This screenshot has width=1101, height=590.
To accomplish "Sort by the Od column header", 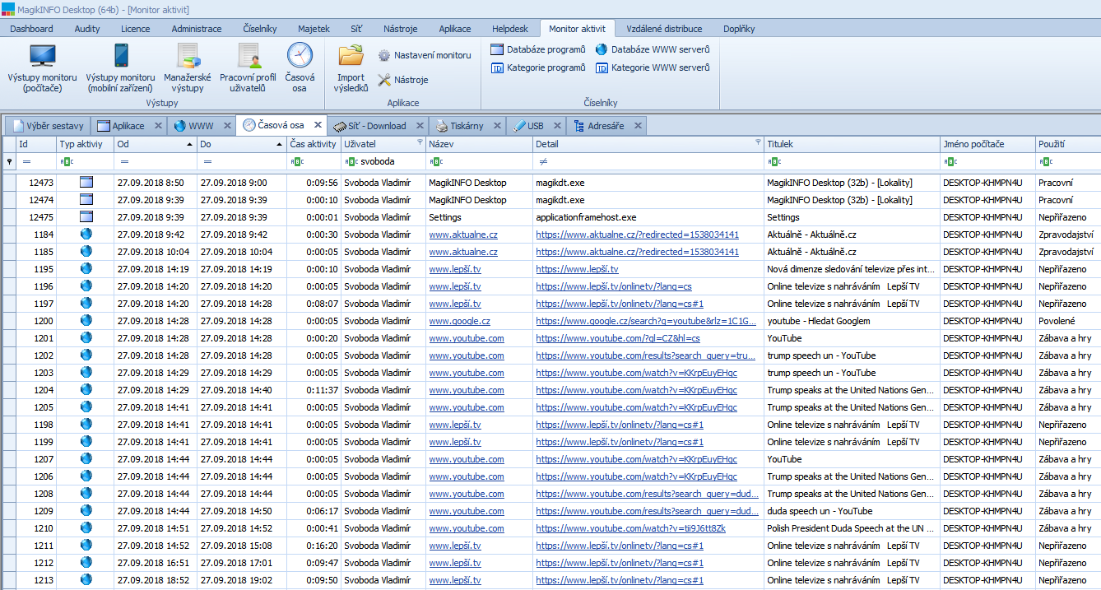I will 155,144.
